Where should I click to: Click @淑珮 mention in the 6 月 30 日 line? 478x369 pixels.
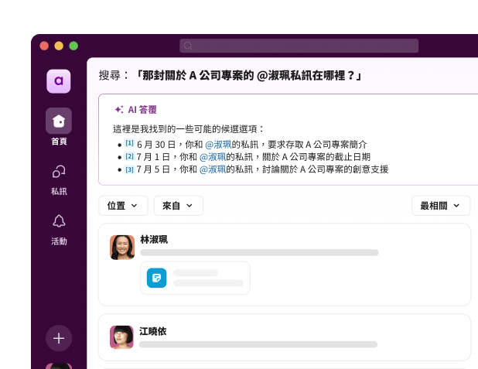[x=218, y=145]
